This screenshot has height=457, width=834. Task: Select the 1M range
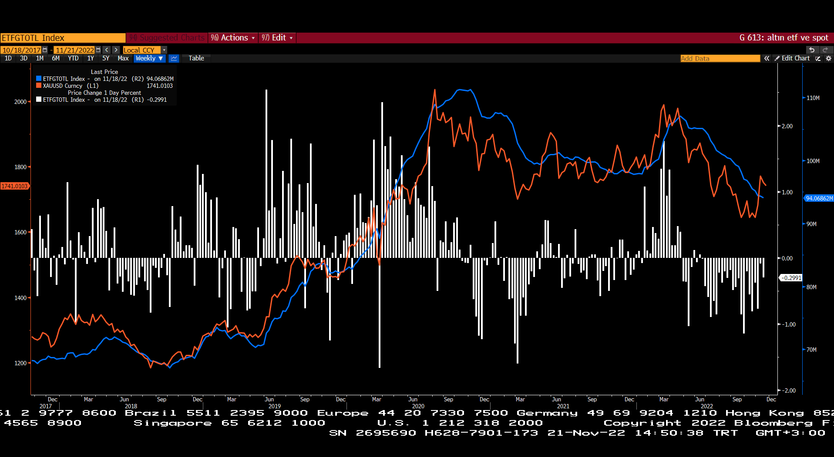tap(40, 58)
